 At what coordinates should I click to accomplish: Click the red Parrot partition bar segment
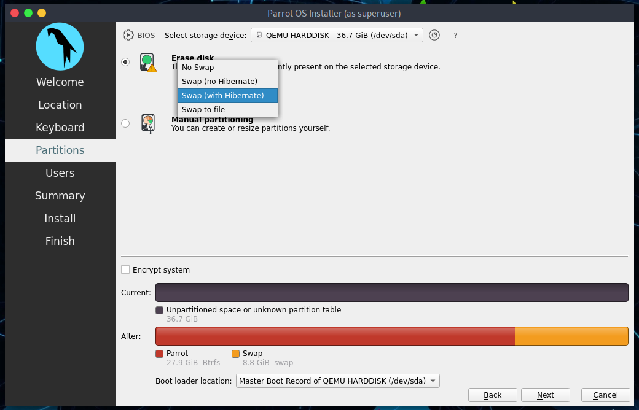[335, 336]
